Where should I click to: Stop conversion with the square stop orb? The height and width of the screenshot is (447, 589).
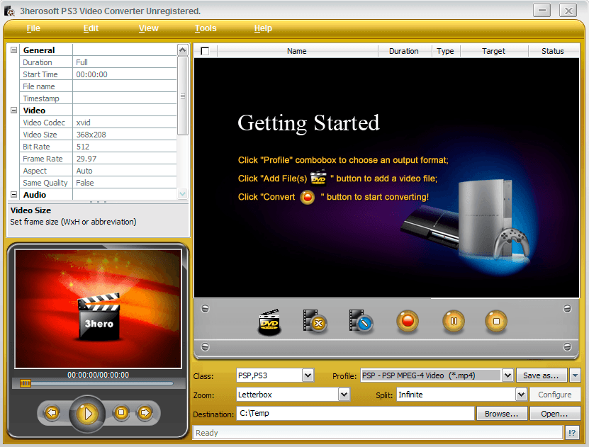click(496, 322)
